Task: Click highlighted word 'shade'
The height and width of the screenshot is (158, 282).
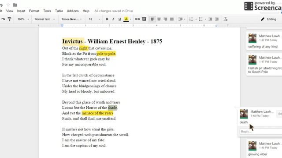Action: pyautogui.click(x=112, y=108)
